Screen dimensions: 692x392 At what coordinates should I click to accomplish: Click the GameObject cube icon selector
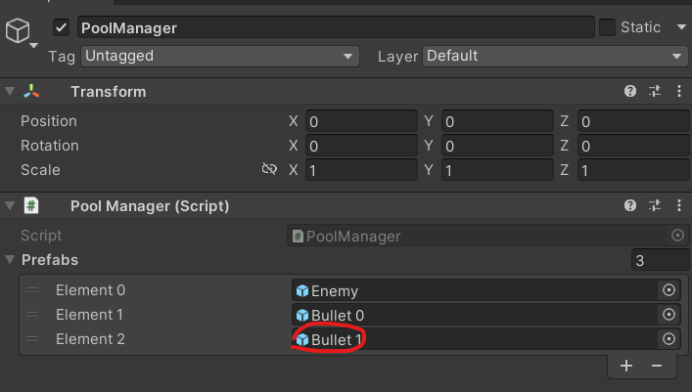click(x=20, y=33)
